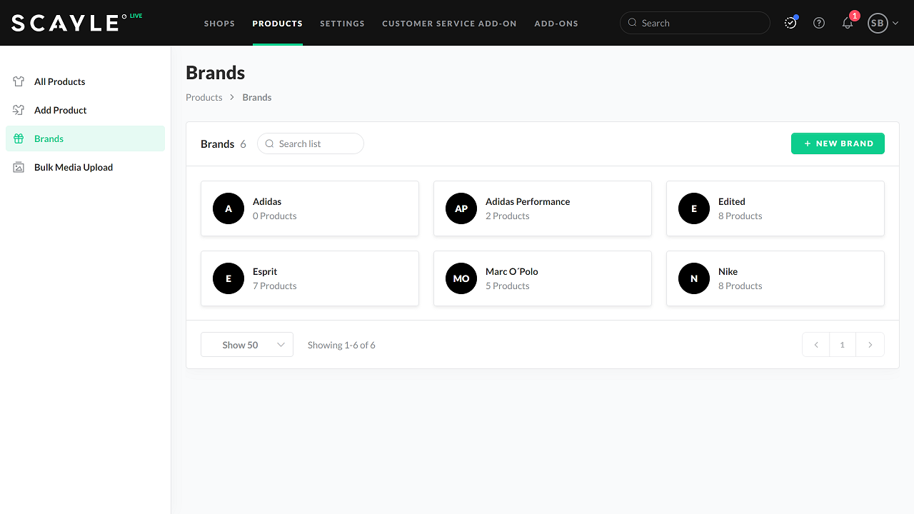Click the Nike N avatar icon
This screenshot has height=514, width=914.
pyautogui.click(x=694, y=278)
